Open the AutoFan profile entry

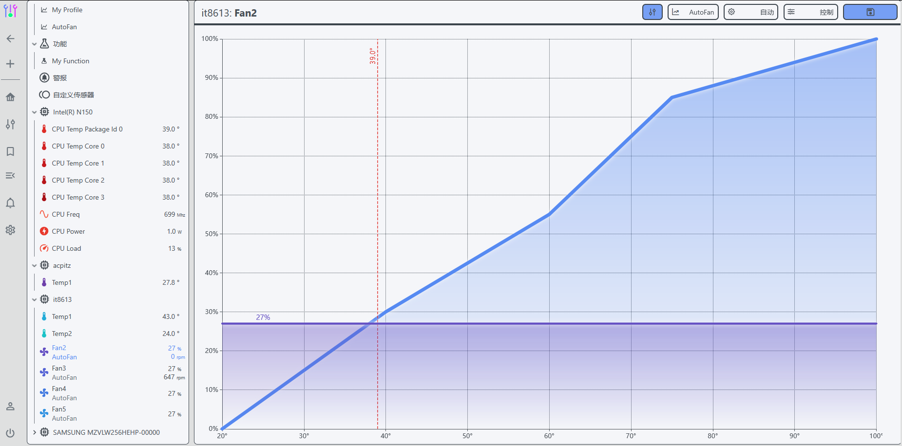tap(64, 27)
